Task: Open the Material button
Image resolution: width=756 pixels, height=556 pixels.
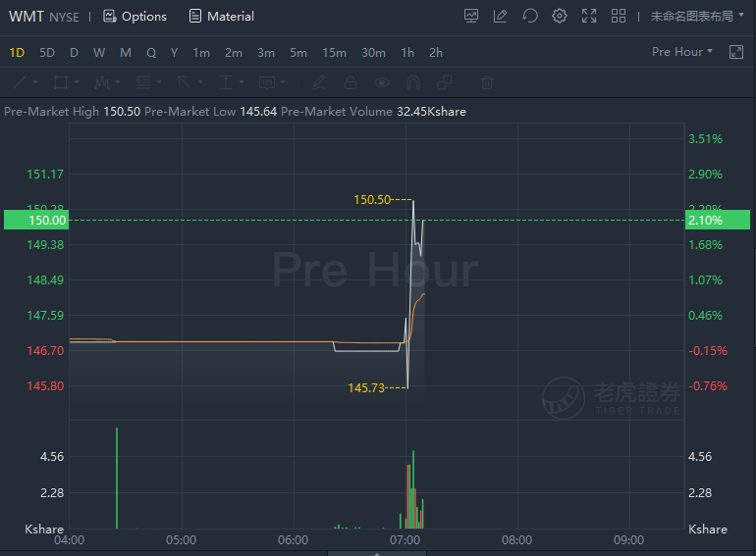Action: (221, 16)
